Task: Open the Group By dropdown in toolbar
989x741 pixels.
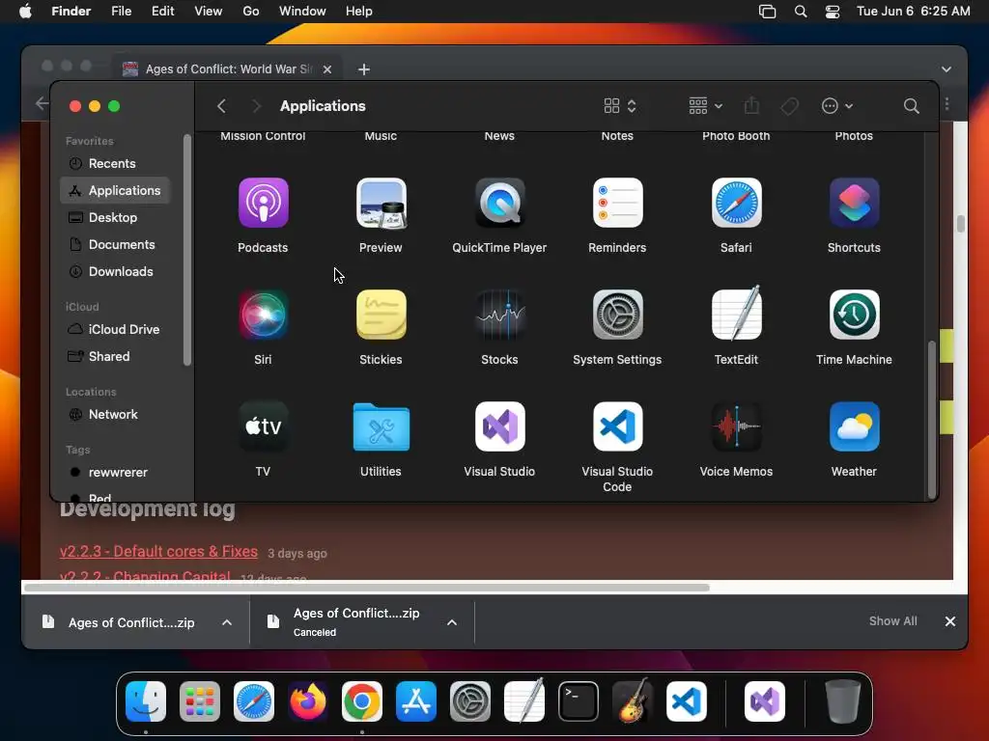Action: click(705, 106)
